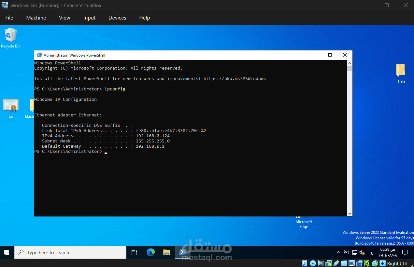Open the notification center icon

(405, 252)
